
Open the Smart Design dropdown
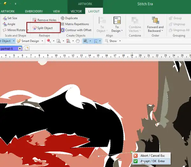click(42, 41)
